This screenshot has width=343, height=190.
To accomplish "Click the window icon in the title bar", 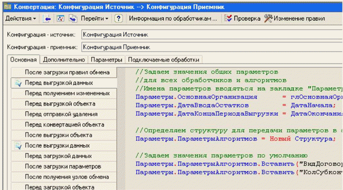I will [7, 7].
